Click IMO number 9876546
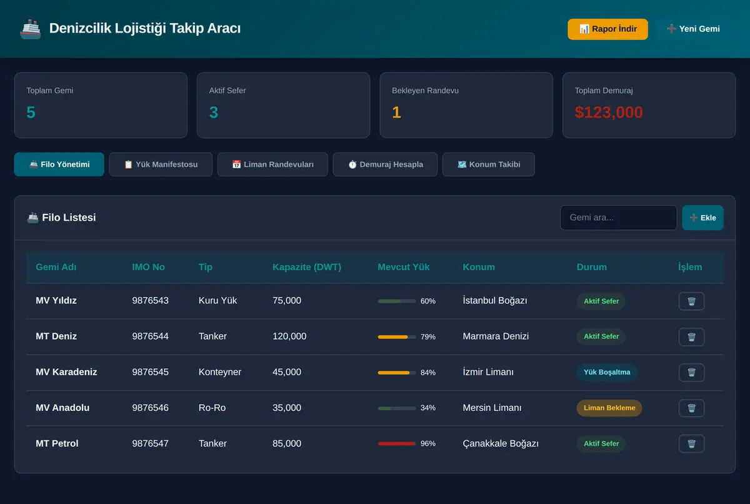The image size is (750, 504). pyautogui.click(x=150, y=408)
